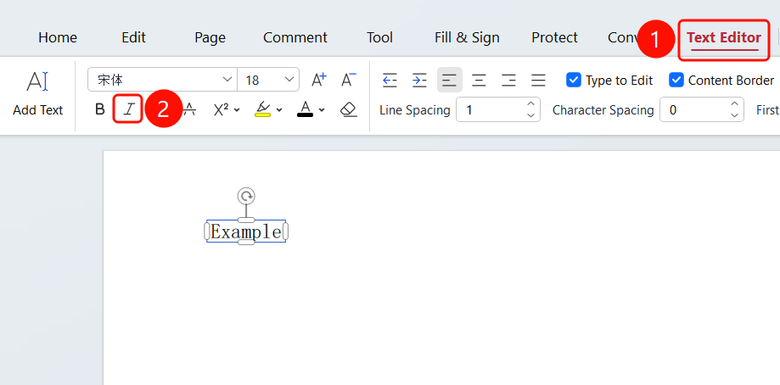Screen dimensions: 780x385
Task: Apply yellow highlight to text
Action: point(262,109)
